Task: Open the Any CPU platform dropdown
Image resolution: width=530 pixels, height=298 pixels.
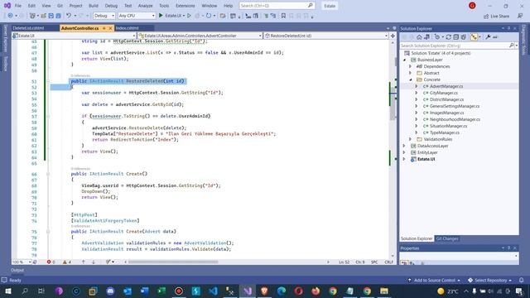Action: point(137,16)
